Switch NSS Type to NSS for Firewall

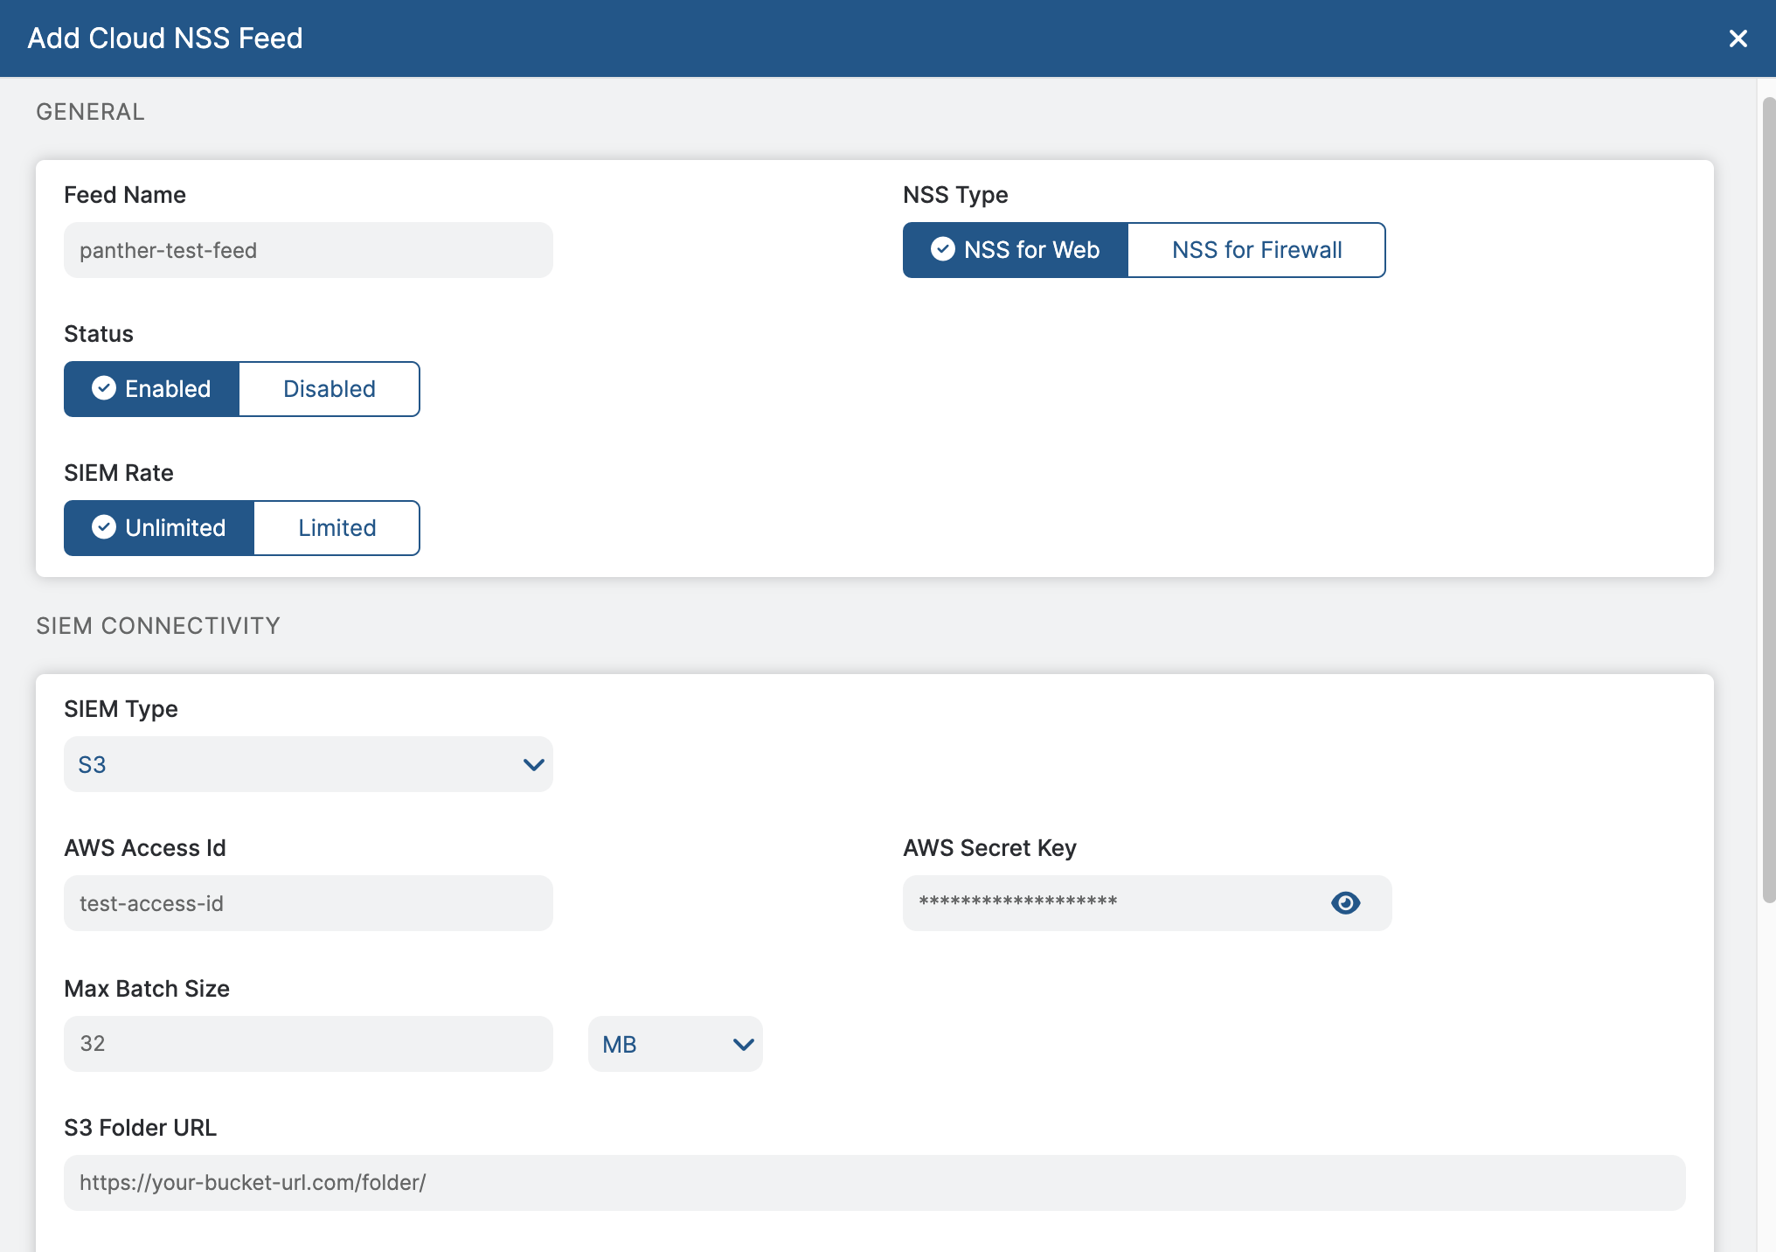pos(1256,249)
